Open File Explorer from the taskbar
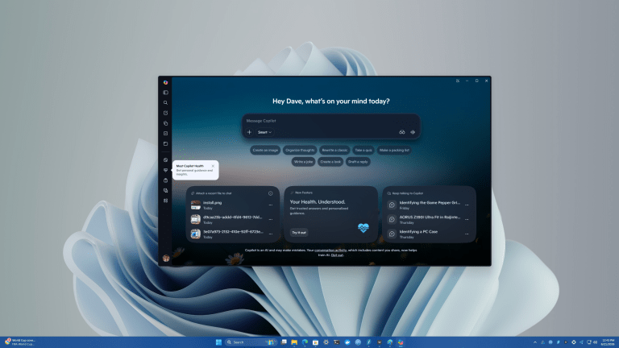Image resolution: width=619 pixels, height=348 pixels. 294,342
